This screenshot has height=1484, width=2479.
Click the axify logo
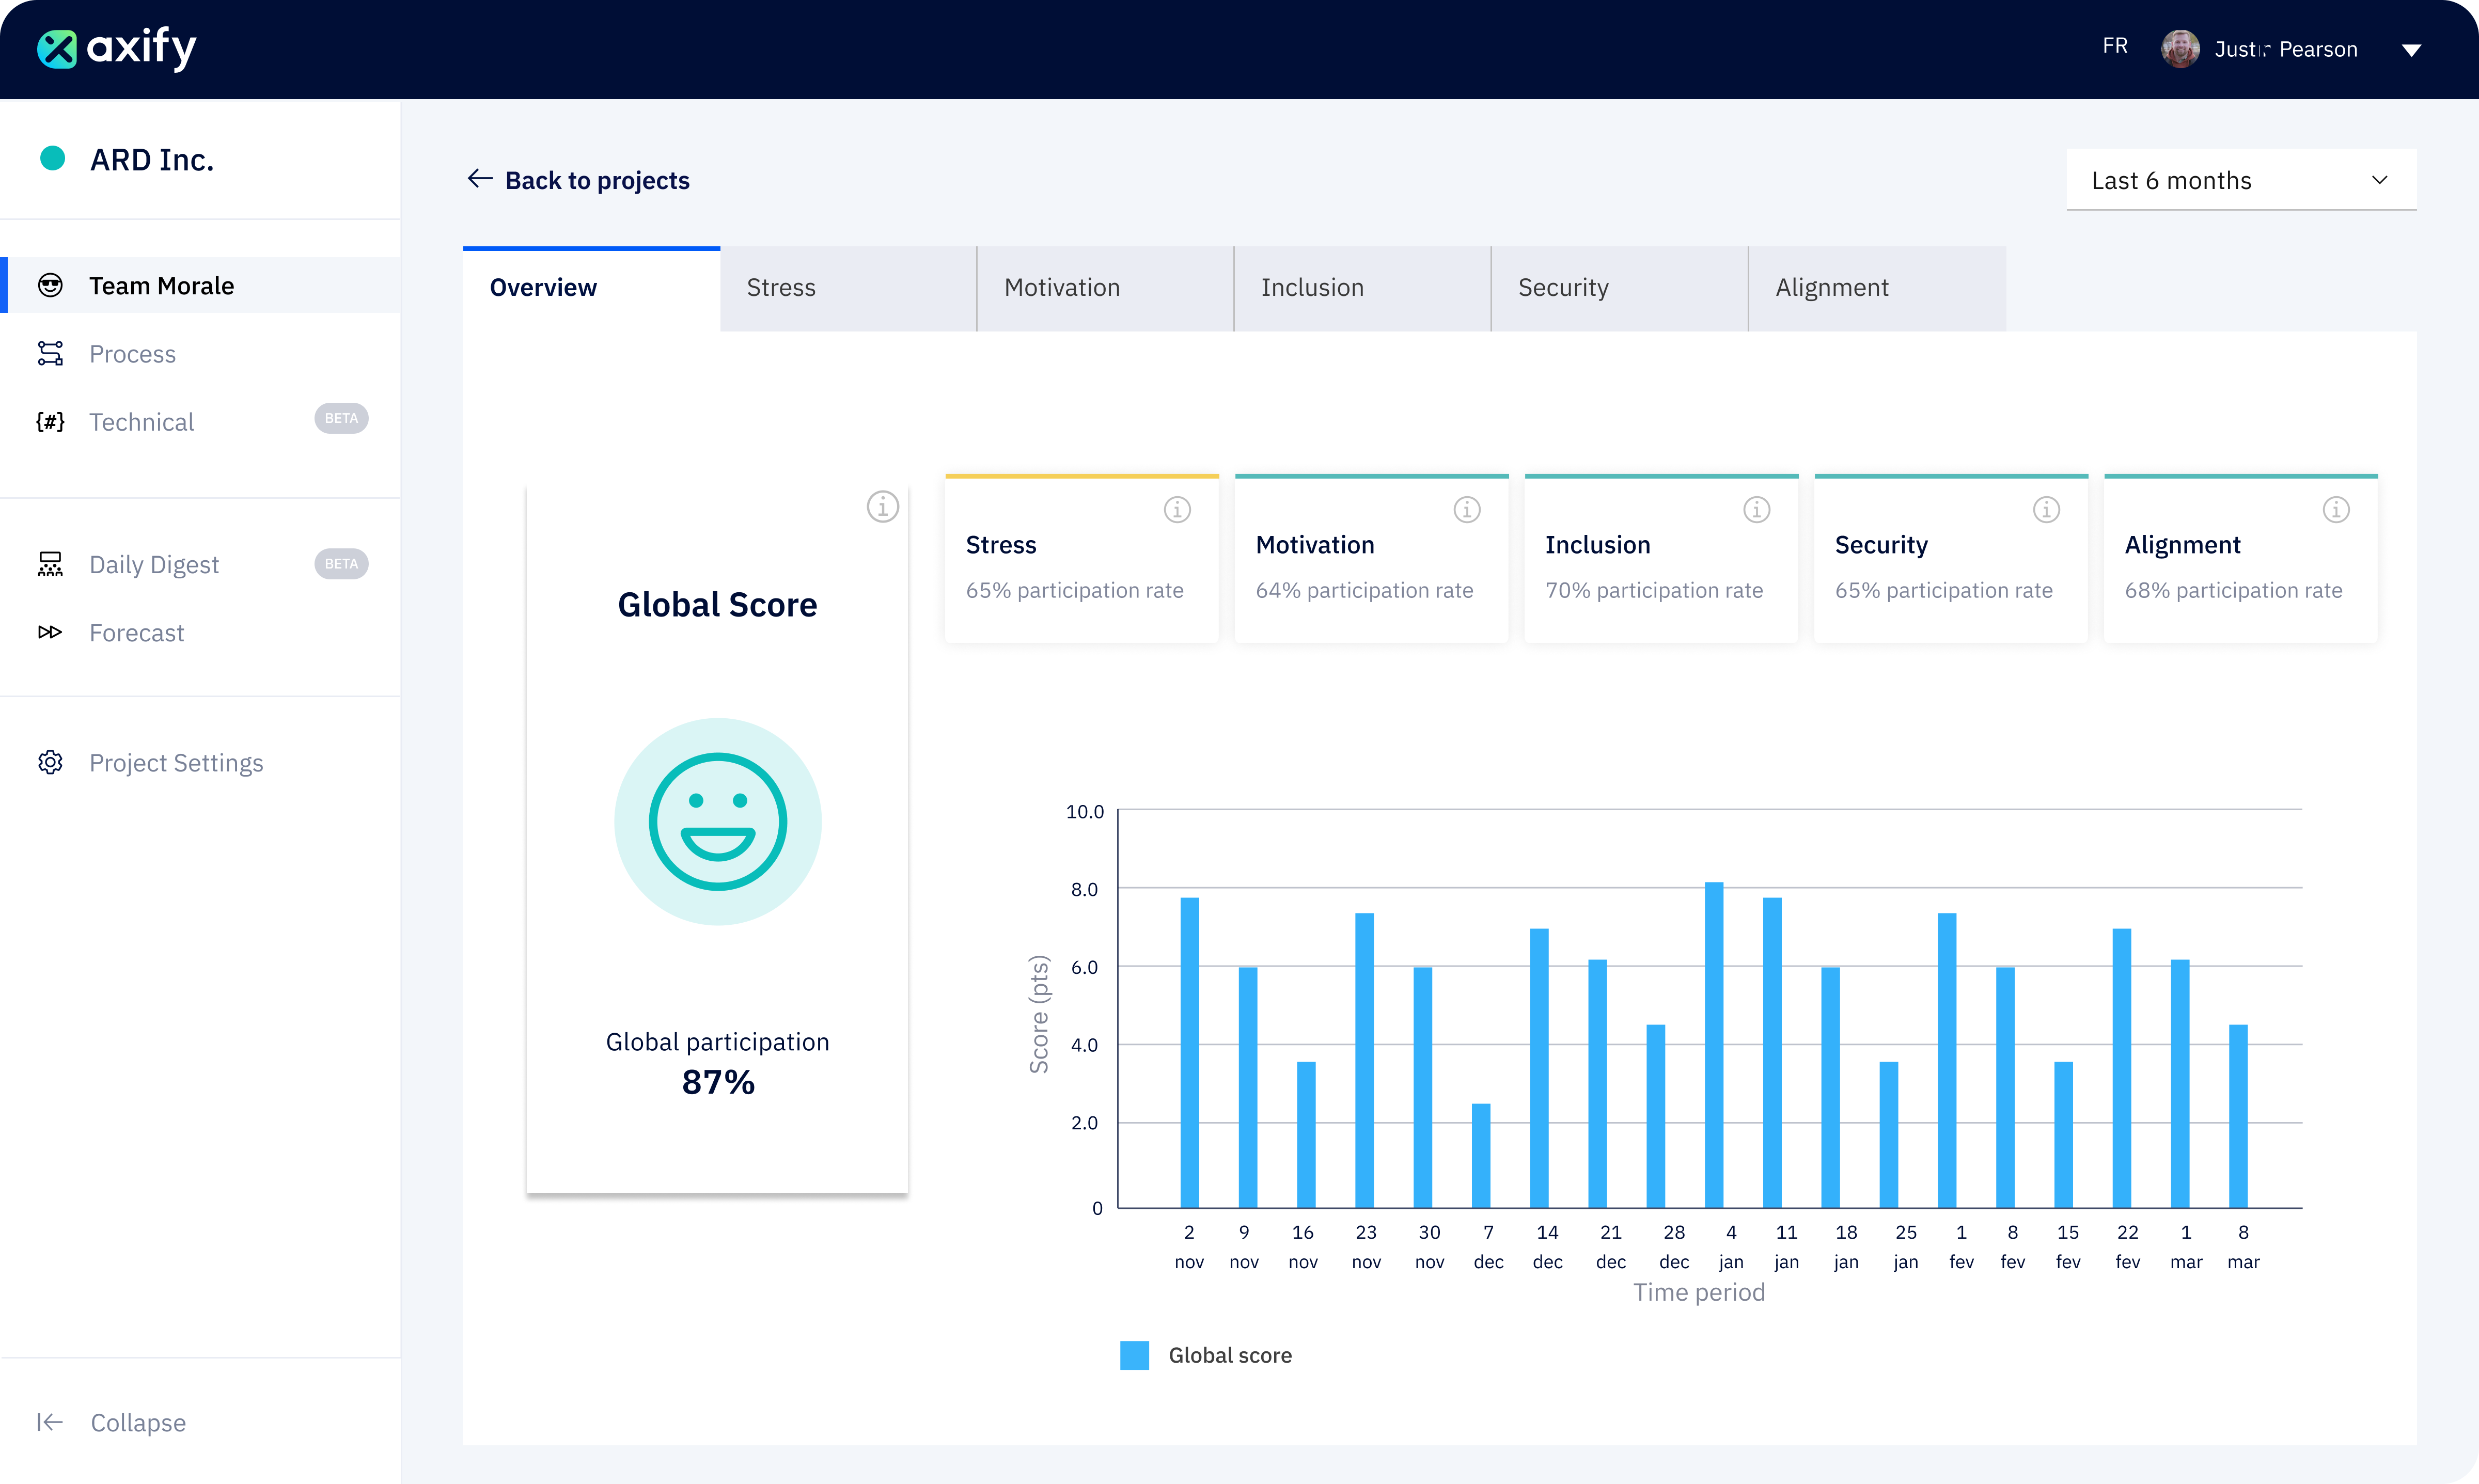[115, 48]
